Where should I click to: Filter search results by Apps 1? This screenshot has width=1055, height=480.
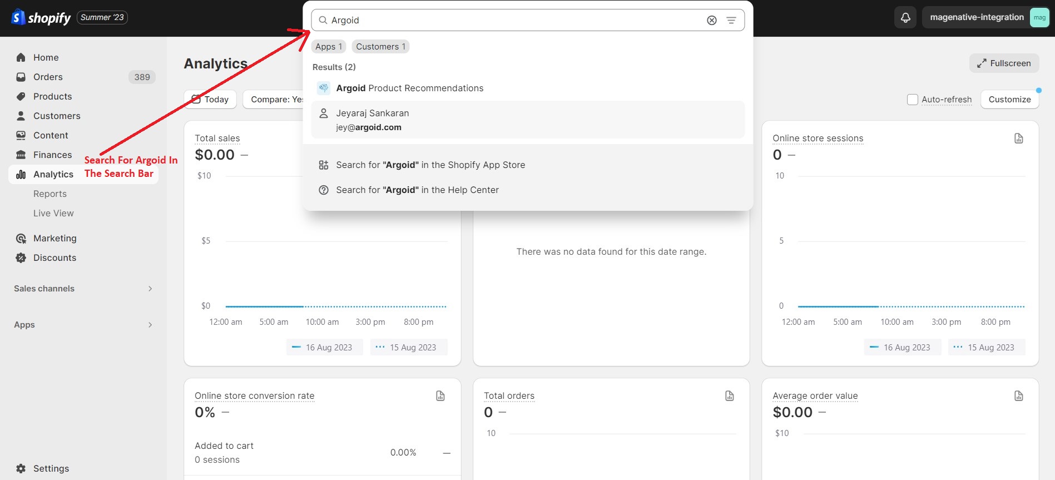329,47
